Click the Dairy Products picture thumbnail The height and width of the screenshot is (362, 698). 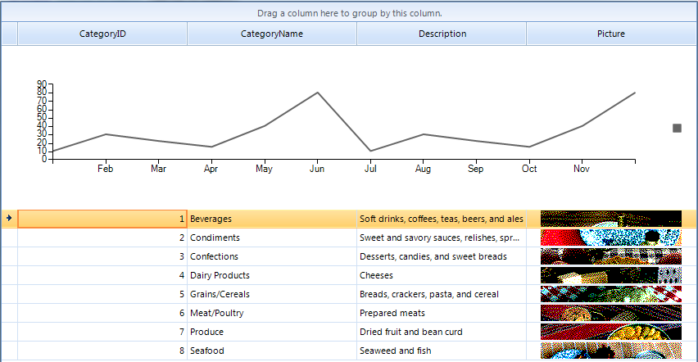610,275
